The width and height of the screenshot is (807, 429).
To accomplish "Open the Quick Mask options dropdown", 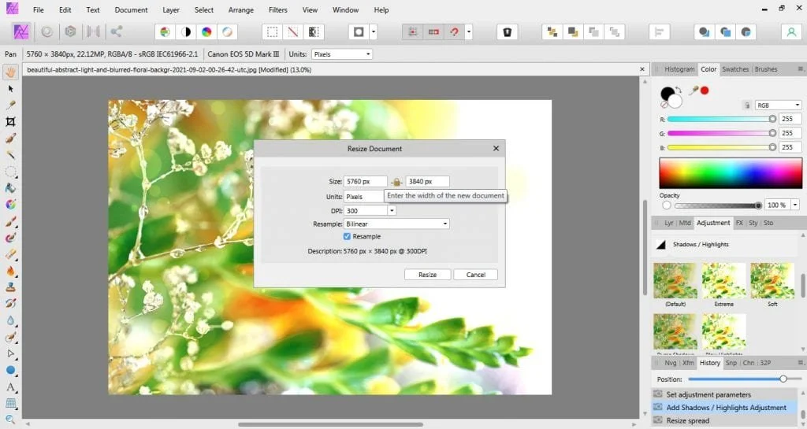I will (374, 31).
